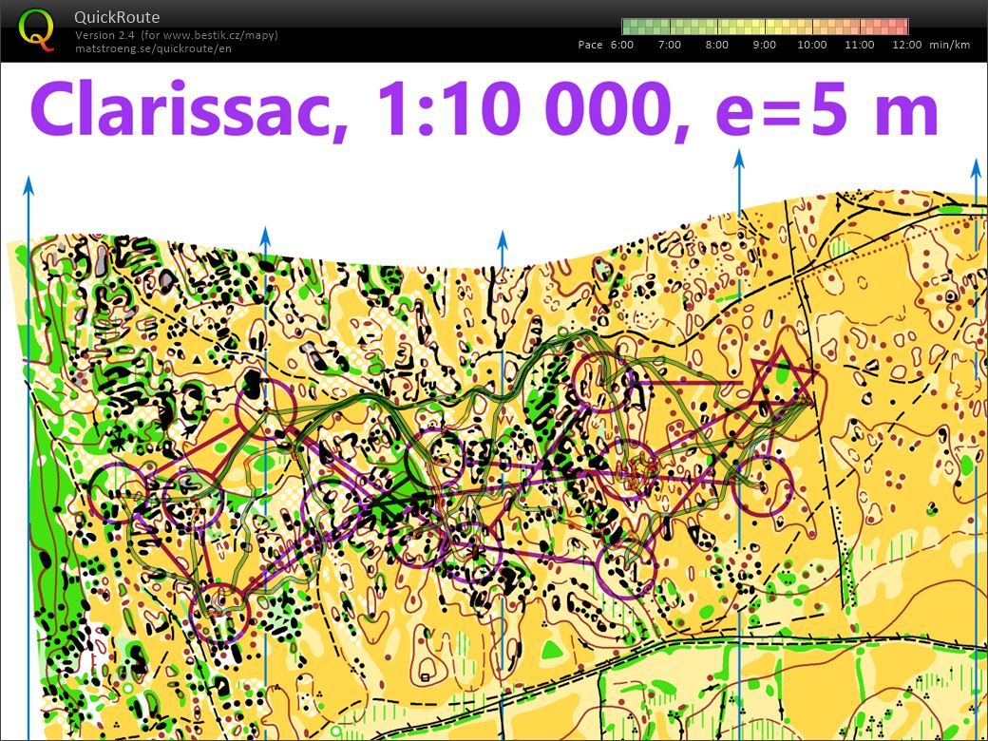Click the control circle directly below the start triangle

(762, 484)
